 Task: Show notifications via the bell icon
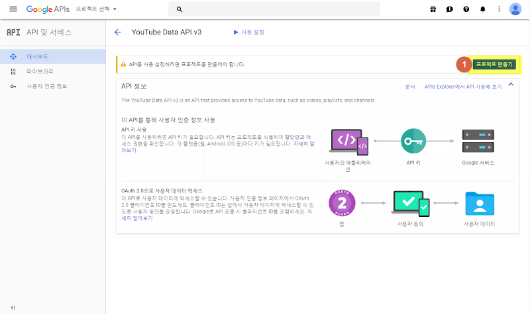point(483,9)
